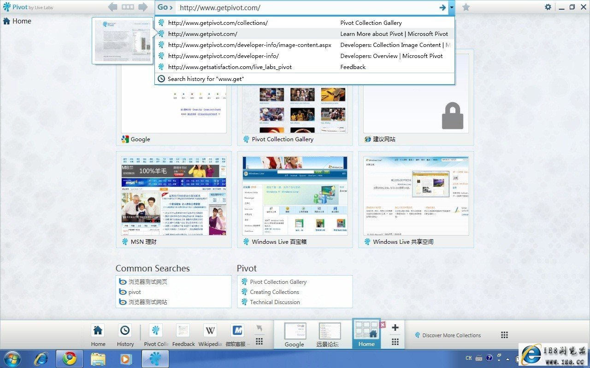The height and width of the screenshot is (368, 590).
Task: Open the Technical Discussion link
Action: tap(275, 302)
